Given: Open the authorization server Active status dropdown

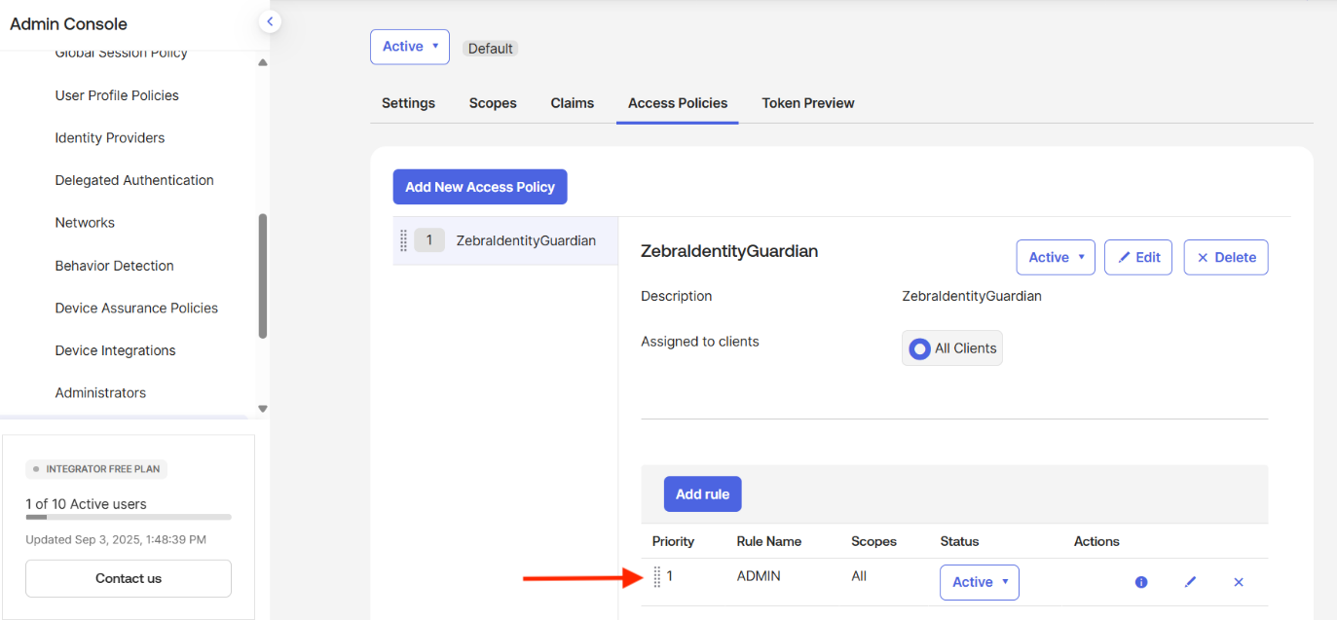Looking at the screenshot, I should click(409, 47).
